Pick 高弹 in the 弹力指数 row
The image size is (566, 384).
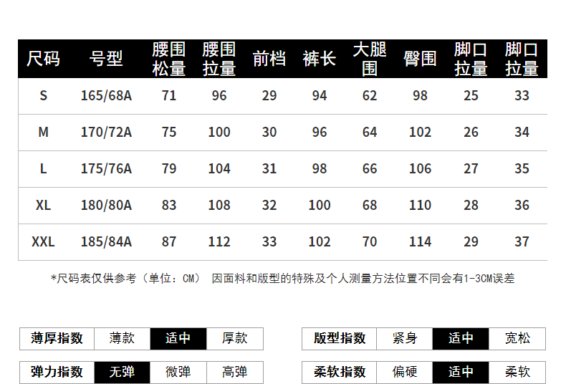(x=235, y=372)
